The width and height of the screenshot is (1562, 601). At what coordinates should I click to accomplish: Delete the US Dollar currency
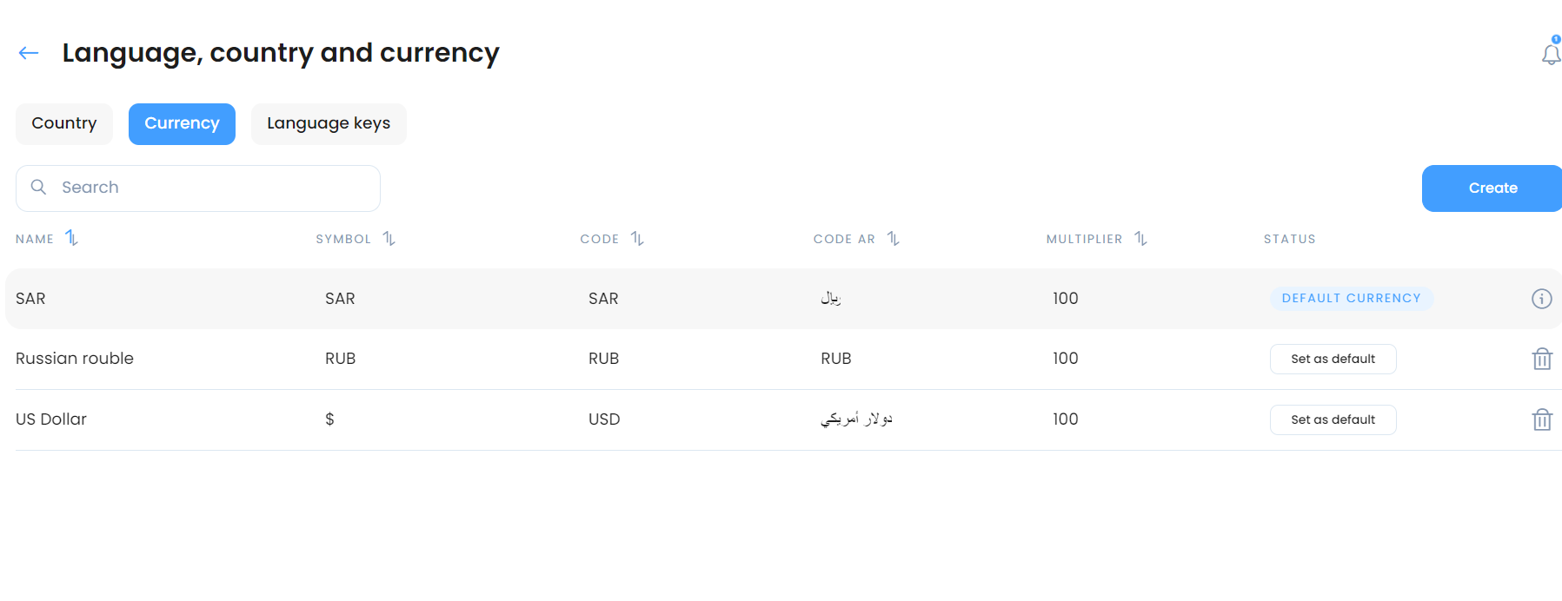[x=1542, y=419]
